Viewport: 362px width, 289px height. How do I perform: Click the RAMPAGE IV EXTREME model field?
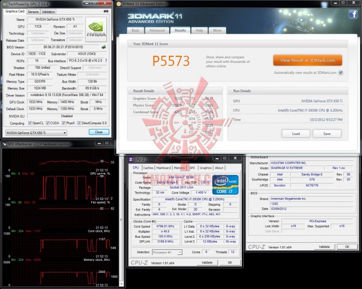click(x=297, y=168)
